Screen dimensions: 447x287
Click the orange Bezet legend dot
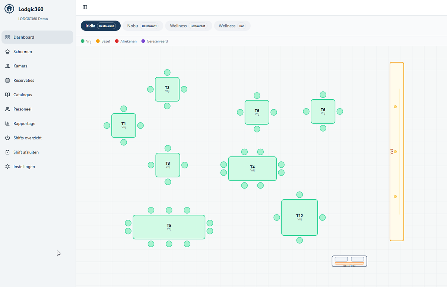coord(98,41)
